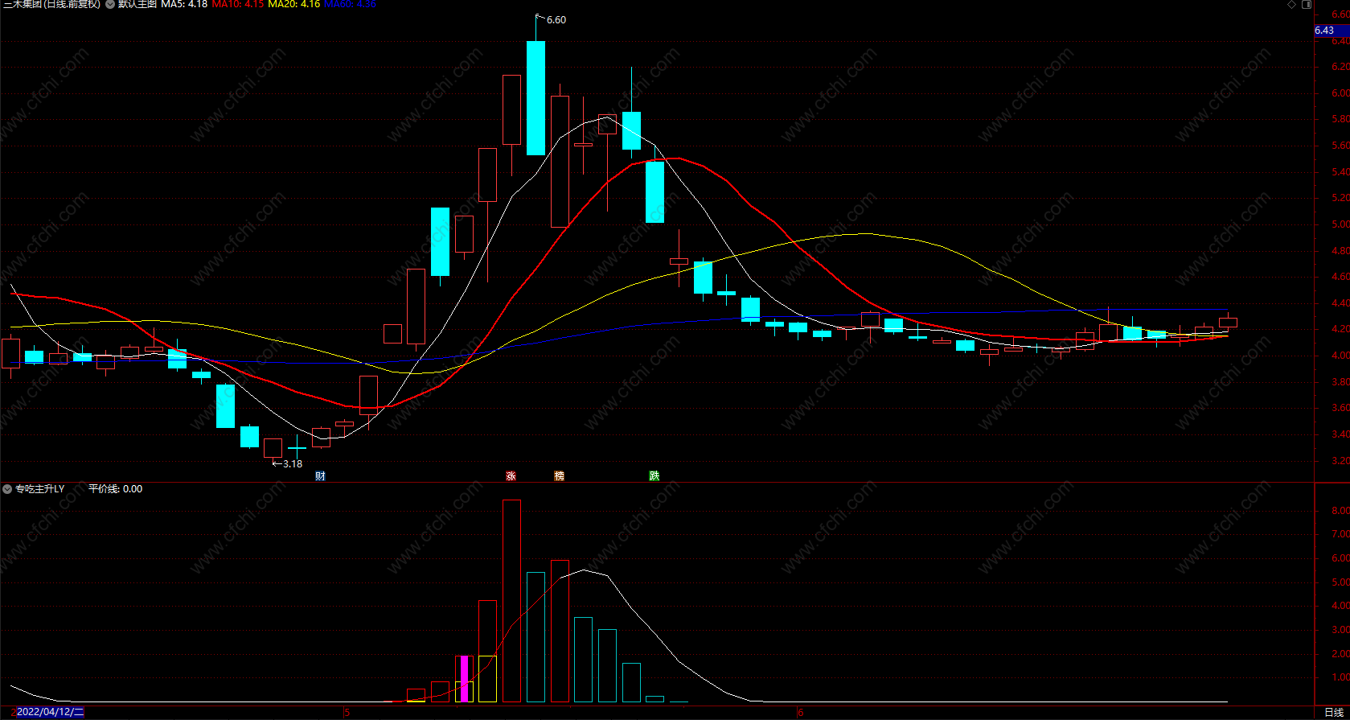This screenshot has height=720, width=1350.
Task: Click the 4.00 tick on price axis
Action: click(x=1340, y=356)
